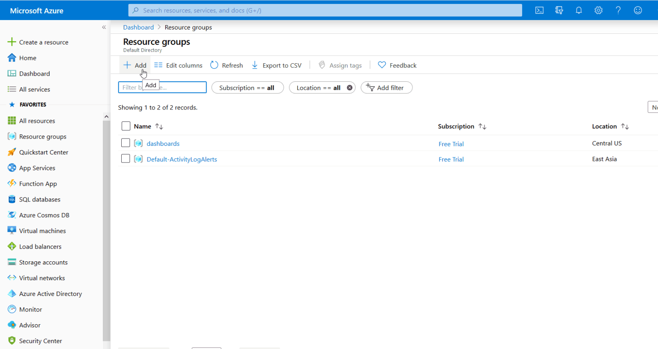Click the Virtual machines monitor icon
Screen dimensions: 658x349
point(12,231)
